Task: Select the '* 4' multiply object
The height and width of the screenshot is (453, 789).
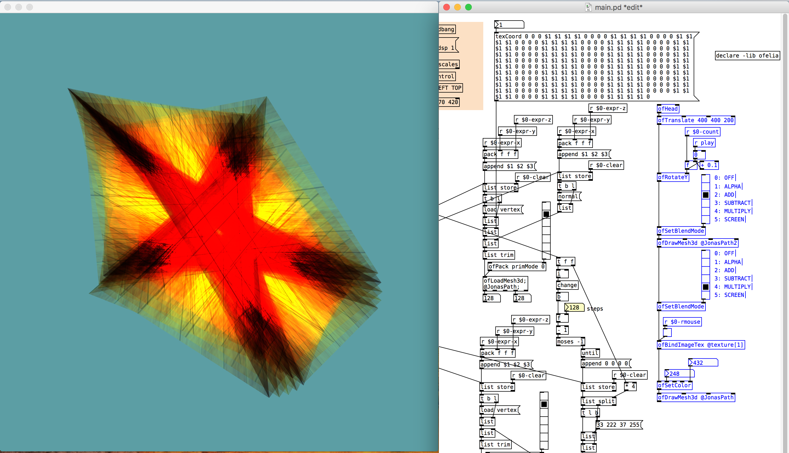Action: click(x=630, y=386)
